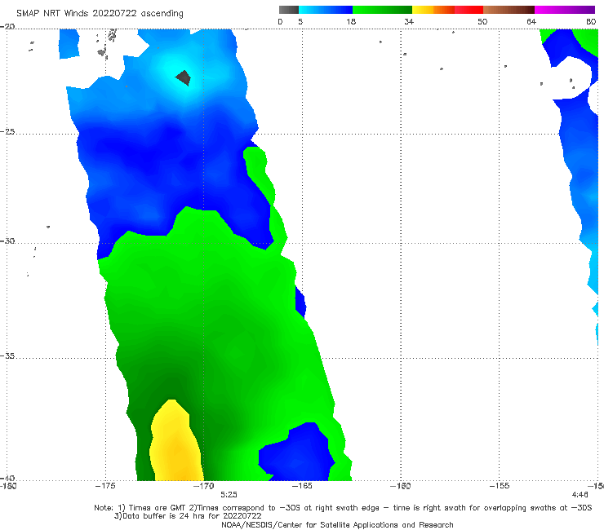Image resolution: width=604 pixels, height=530 pixels.
Task: Click the blue patch inside the green area near -165
Action: coord(296,453)
